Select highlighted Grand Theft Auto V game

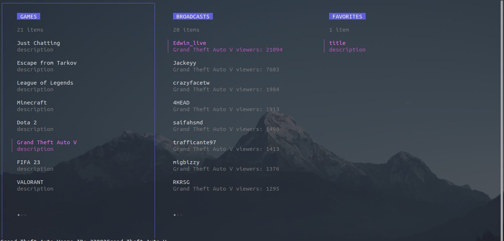47,142
